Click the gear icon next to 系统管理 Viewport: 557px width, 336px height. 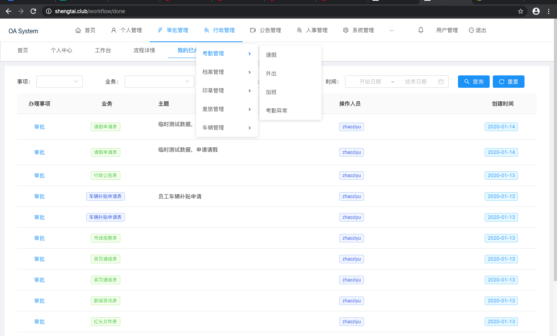tap(345, 30)
